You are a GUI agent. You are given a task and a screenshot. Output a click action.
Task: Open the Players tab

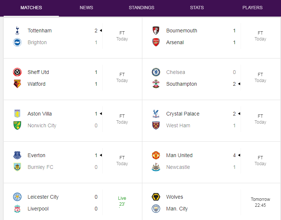[252, 8]
